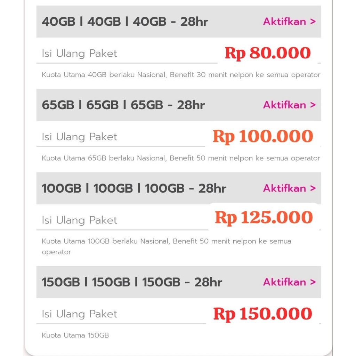Select the Rp 80.000 price label
Viewport: 356px width, 356px height.
(x=267, y=53)
